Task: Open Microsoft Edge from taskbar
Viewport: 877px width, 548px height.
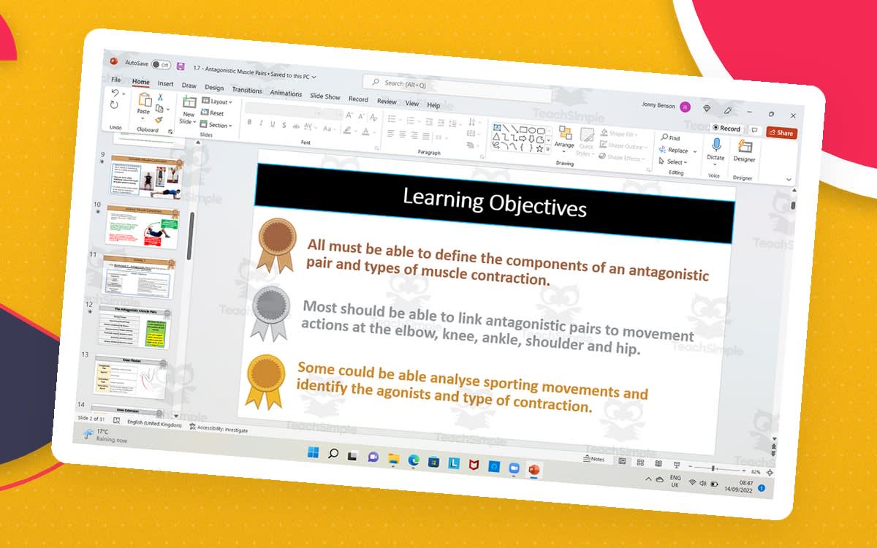Action: [x=414, y=460]
